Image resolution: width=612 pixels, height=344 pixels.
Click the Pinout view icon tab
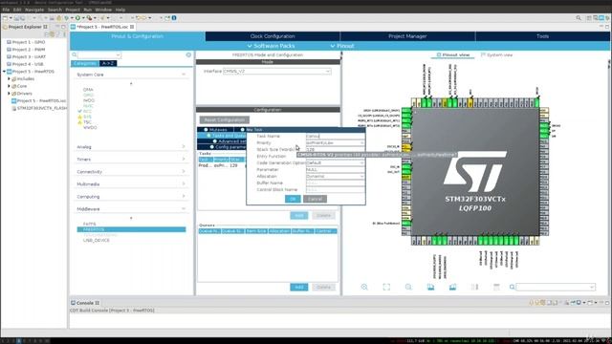pyautogui.click(x=452, y=55)
